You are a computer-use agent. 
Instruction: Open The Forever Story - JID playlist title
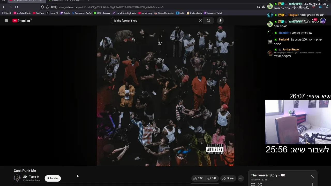point(268,175)
